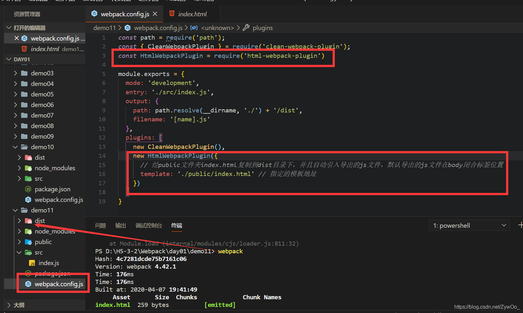Viewport: 523px width, 313px height.
Task: Open the Output panel tab
Action: [x=120, y=225]
